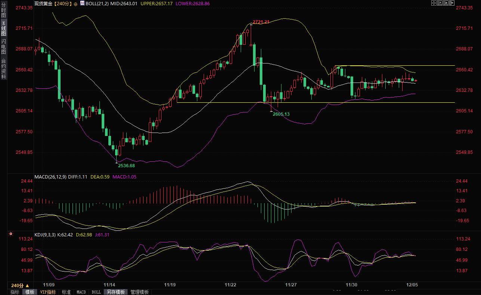Open the 合约资料 side tab
The width and height of the screenshot is (481, 295).
click(x=3, y=68)
